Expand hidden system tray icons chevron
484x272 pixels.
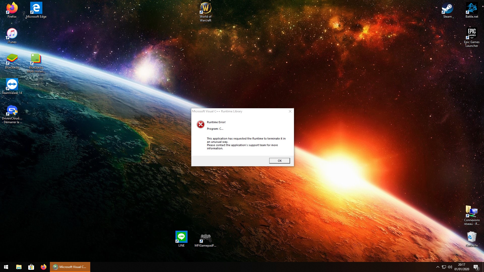438,267
